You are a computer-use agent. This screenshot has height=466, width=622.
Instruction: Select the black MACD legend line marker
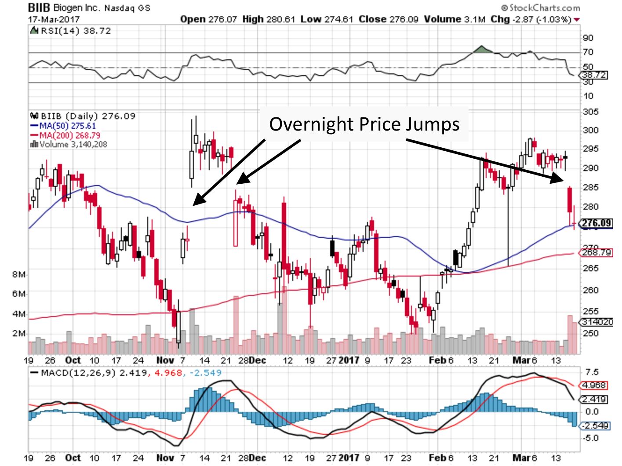click(34, 373)
